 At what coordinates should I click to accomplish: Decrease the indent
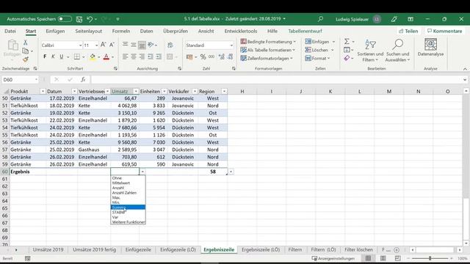point(151,56)
